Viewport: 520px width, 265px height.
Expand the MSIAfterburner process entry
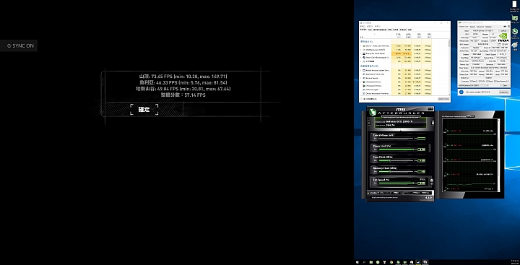pos(361,50)
